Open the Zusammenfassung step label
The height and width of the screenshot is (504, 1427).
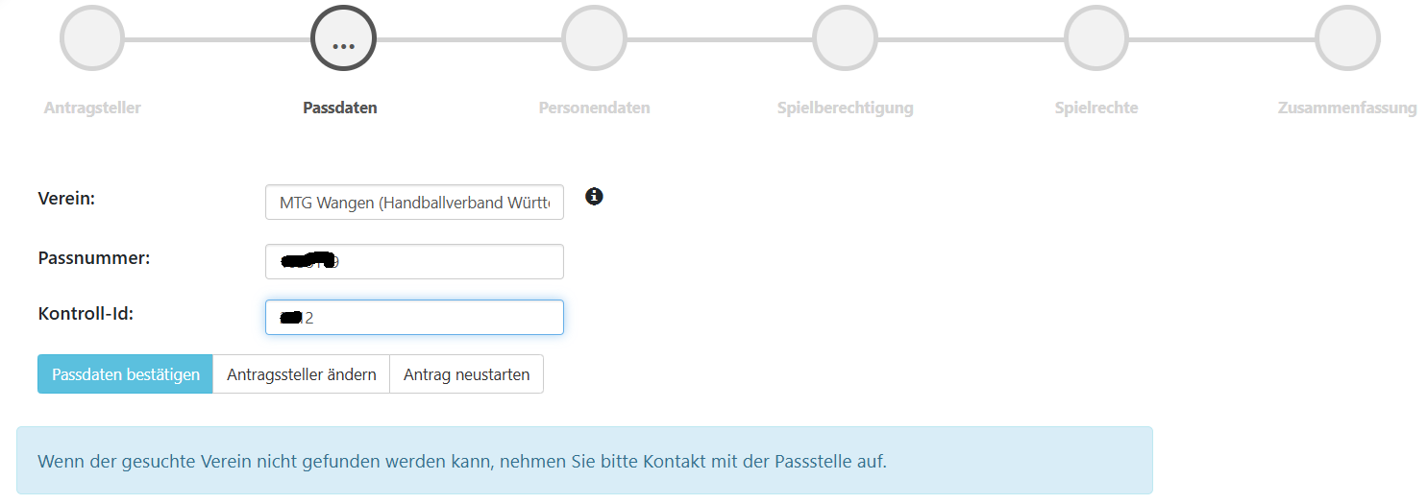click(1347, 108)
